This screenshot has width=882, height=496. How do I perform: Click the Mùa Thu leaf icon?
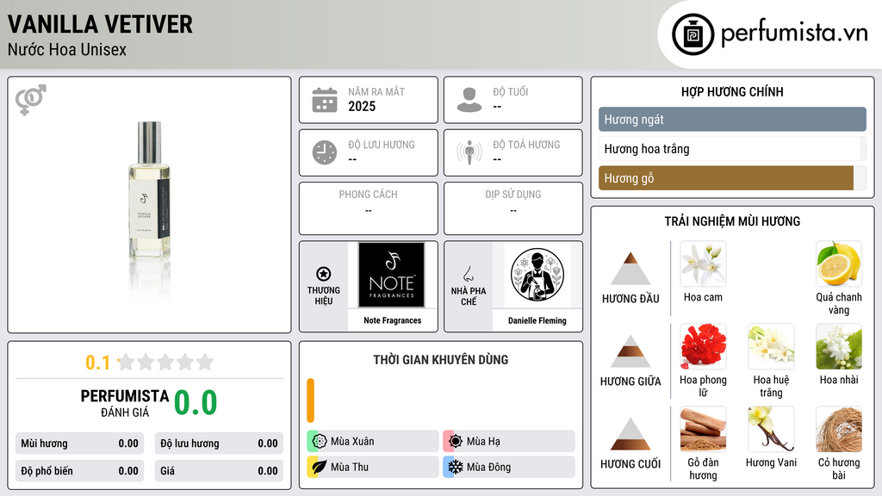click(320, 467)
